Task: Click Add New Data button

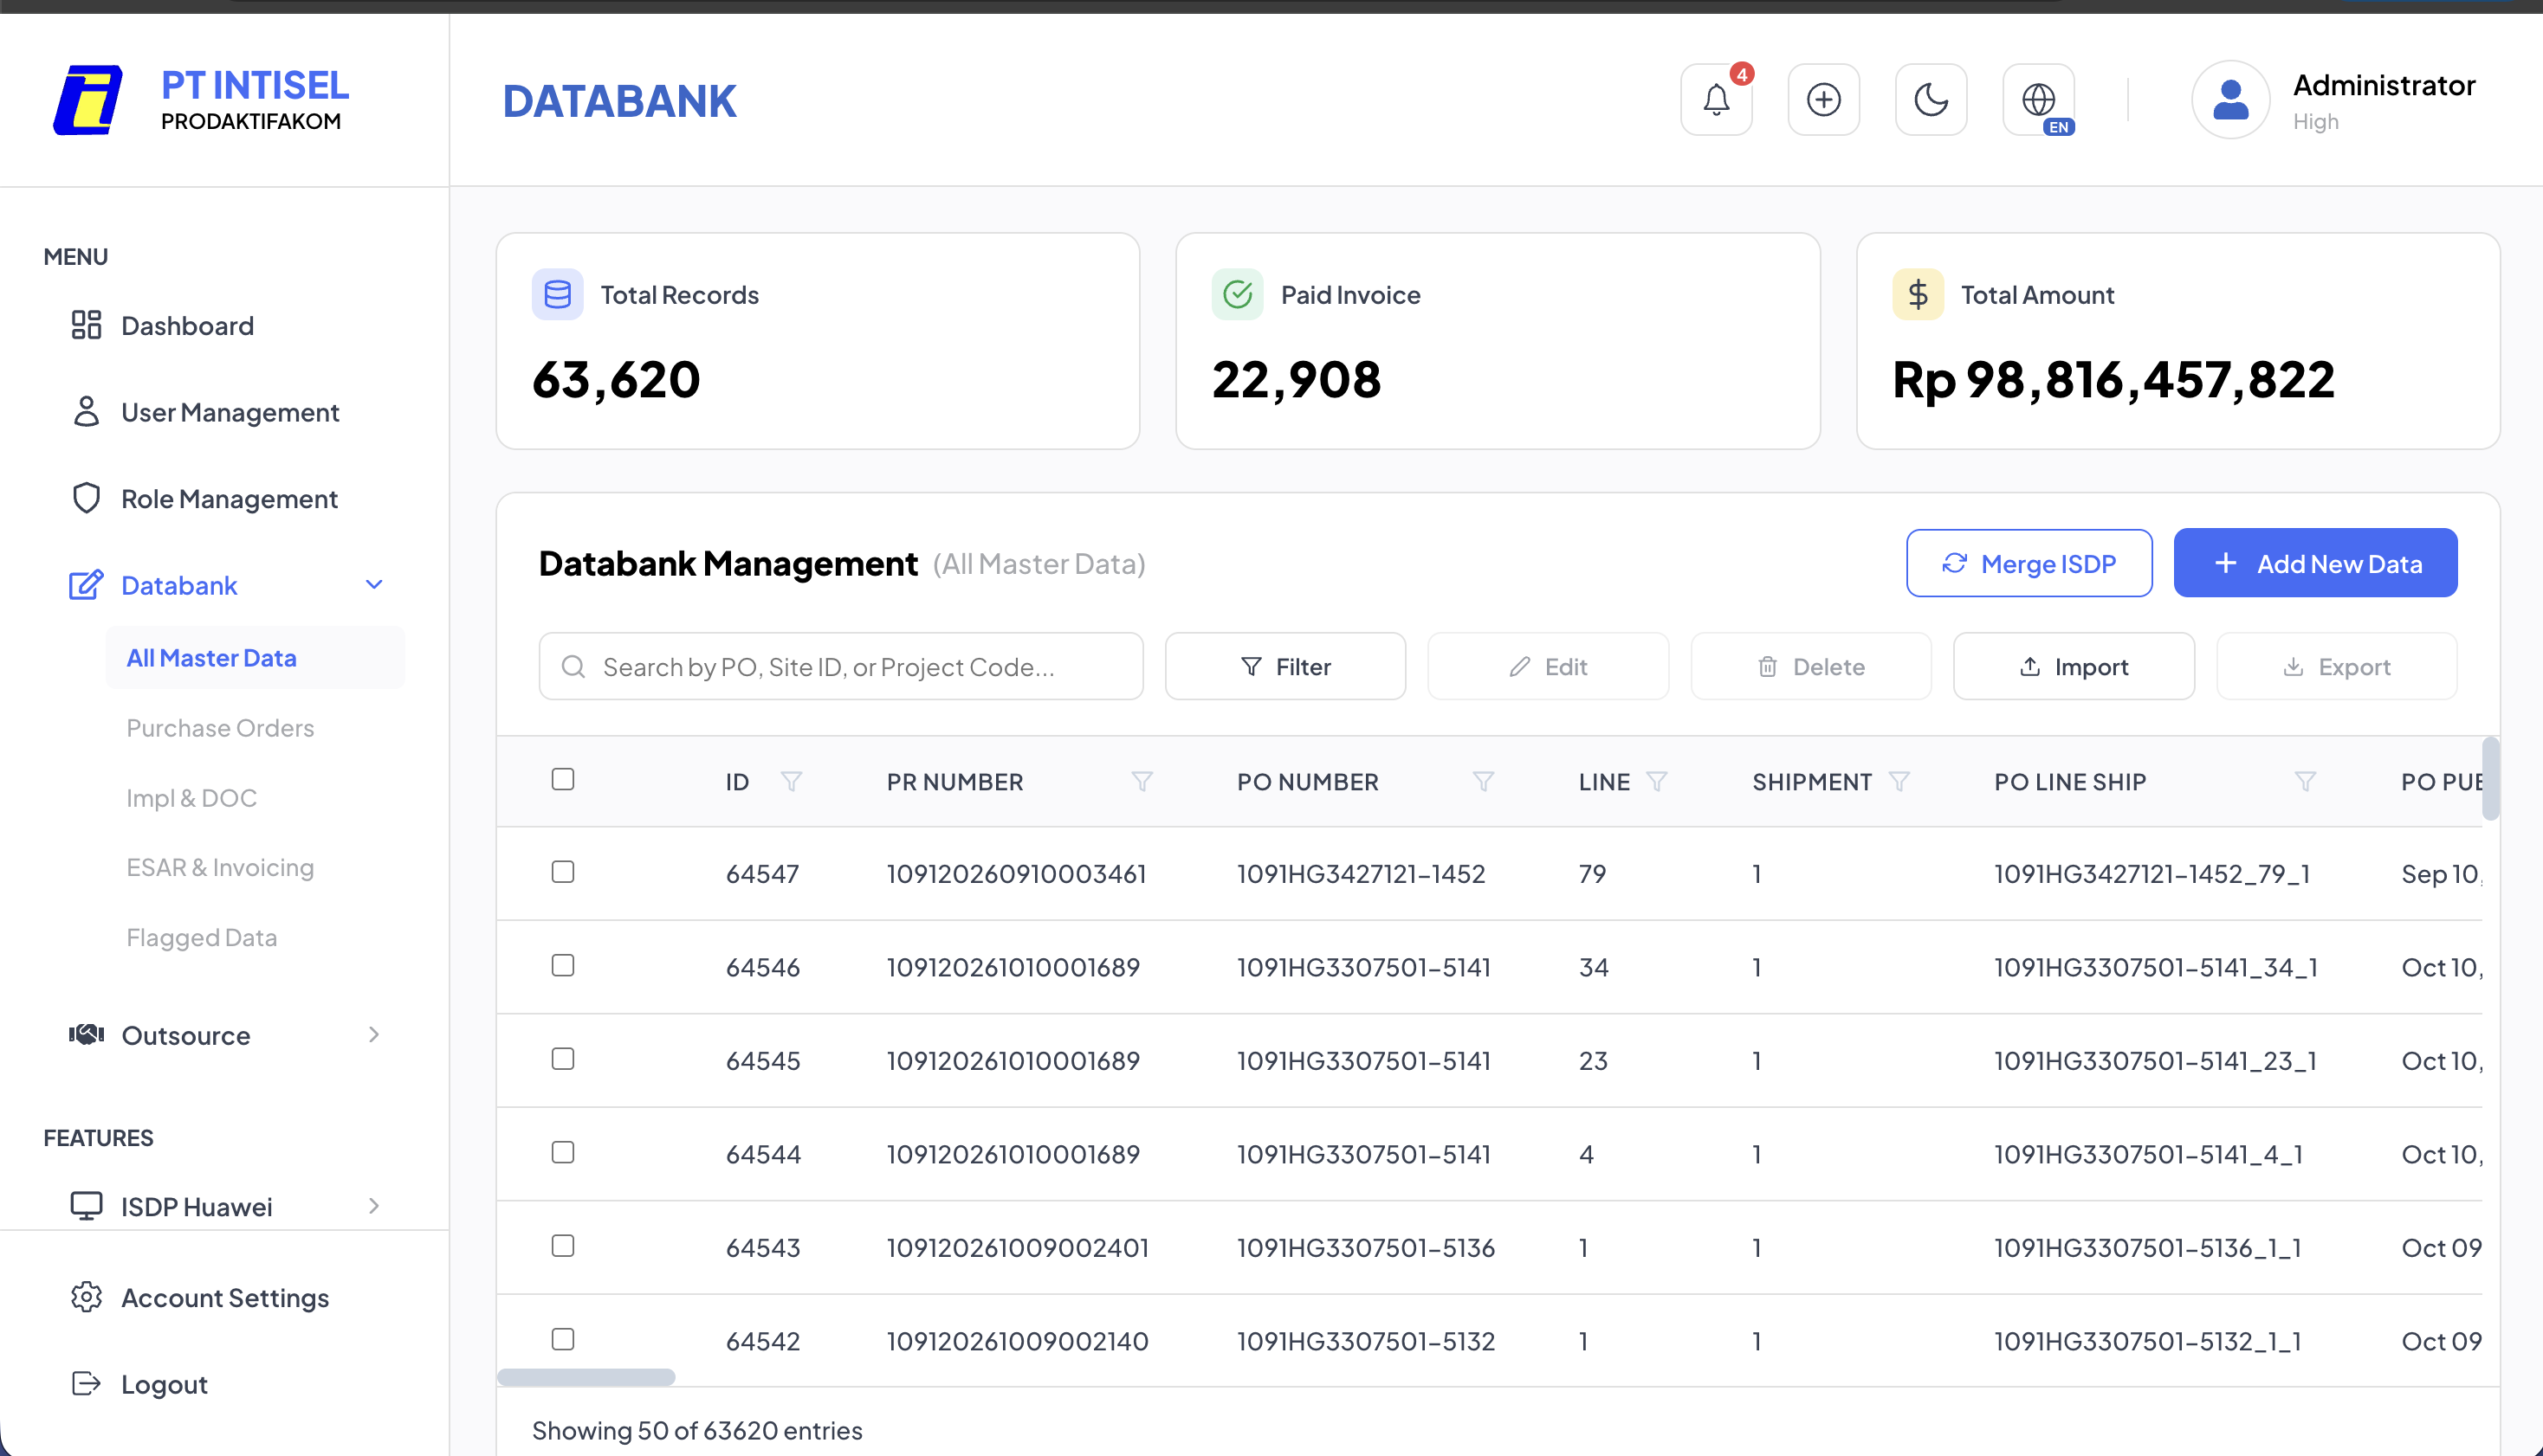Action: pos(2315,563)
